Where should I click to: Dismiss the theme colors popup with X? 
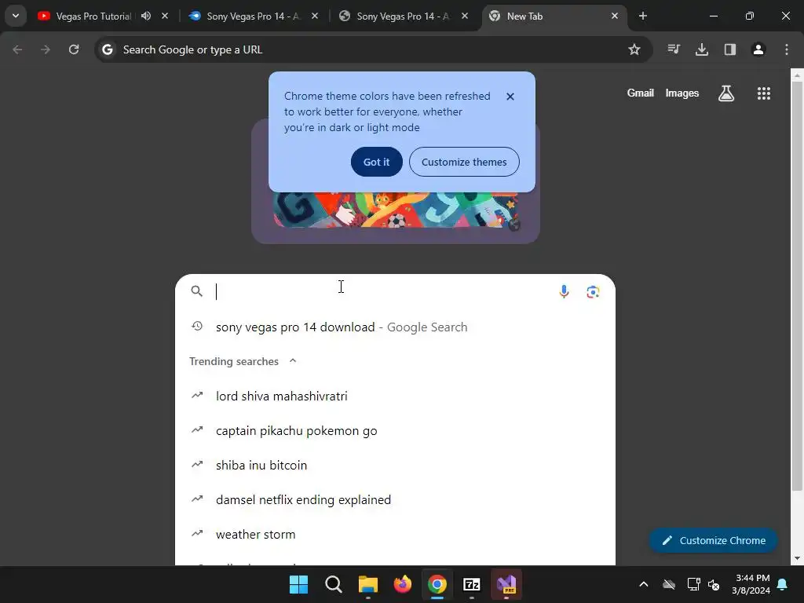(x=510, y=97)
